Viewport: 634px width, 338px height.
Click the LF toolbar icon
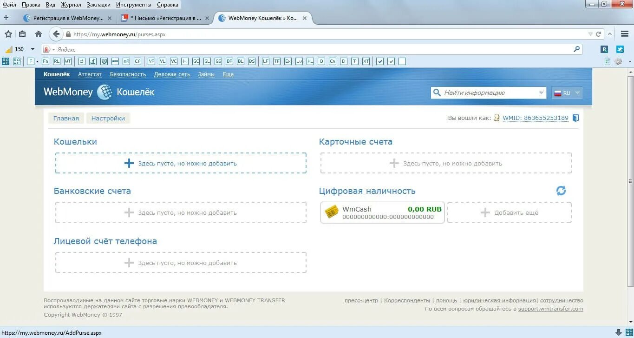(x=266, y=61)
